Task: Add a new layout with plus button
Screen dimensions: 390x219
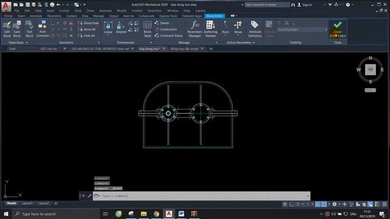Action: point(55,203)
